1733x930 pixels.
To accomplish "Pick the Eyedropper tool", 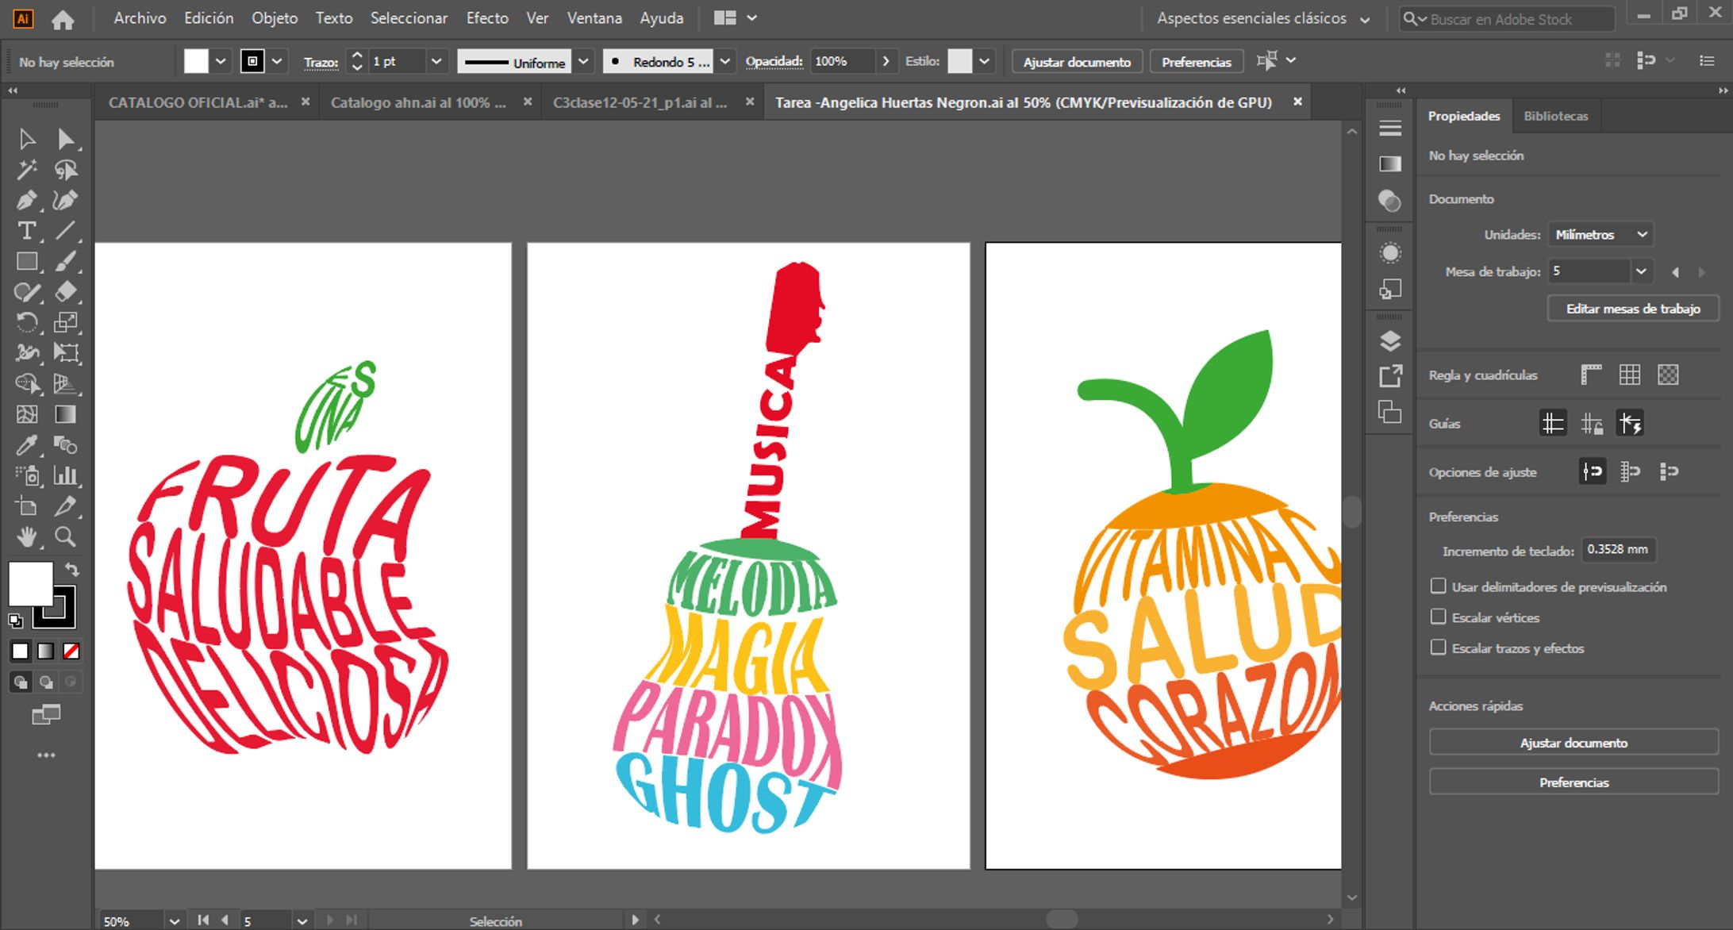I will 26,445.
